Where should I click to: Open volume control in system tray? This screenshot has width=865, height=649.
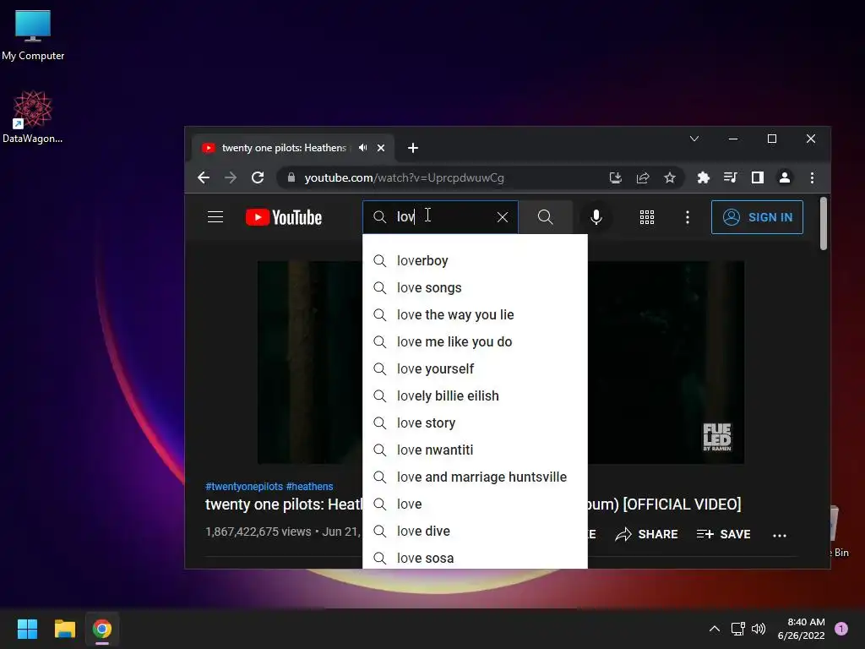pyautogui.click(x=759, y=629)
